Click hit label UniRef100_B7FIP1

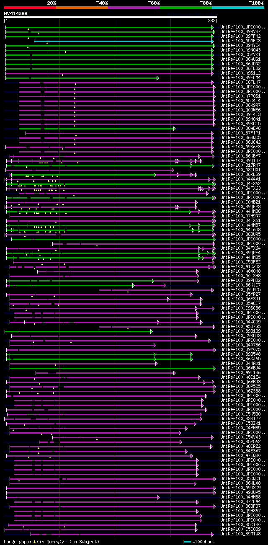(x=240, y=133)
